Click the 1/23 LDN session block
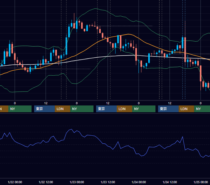210x185 pixels. coord(124,109)
